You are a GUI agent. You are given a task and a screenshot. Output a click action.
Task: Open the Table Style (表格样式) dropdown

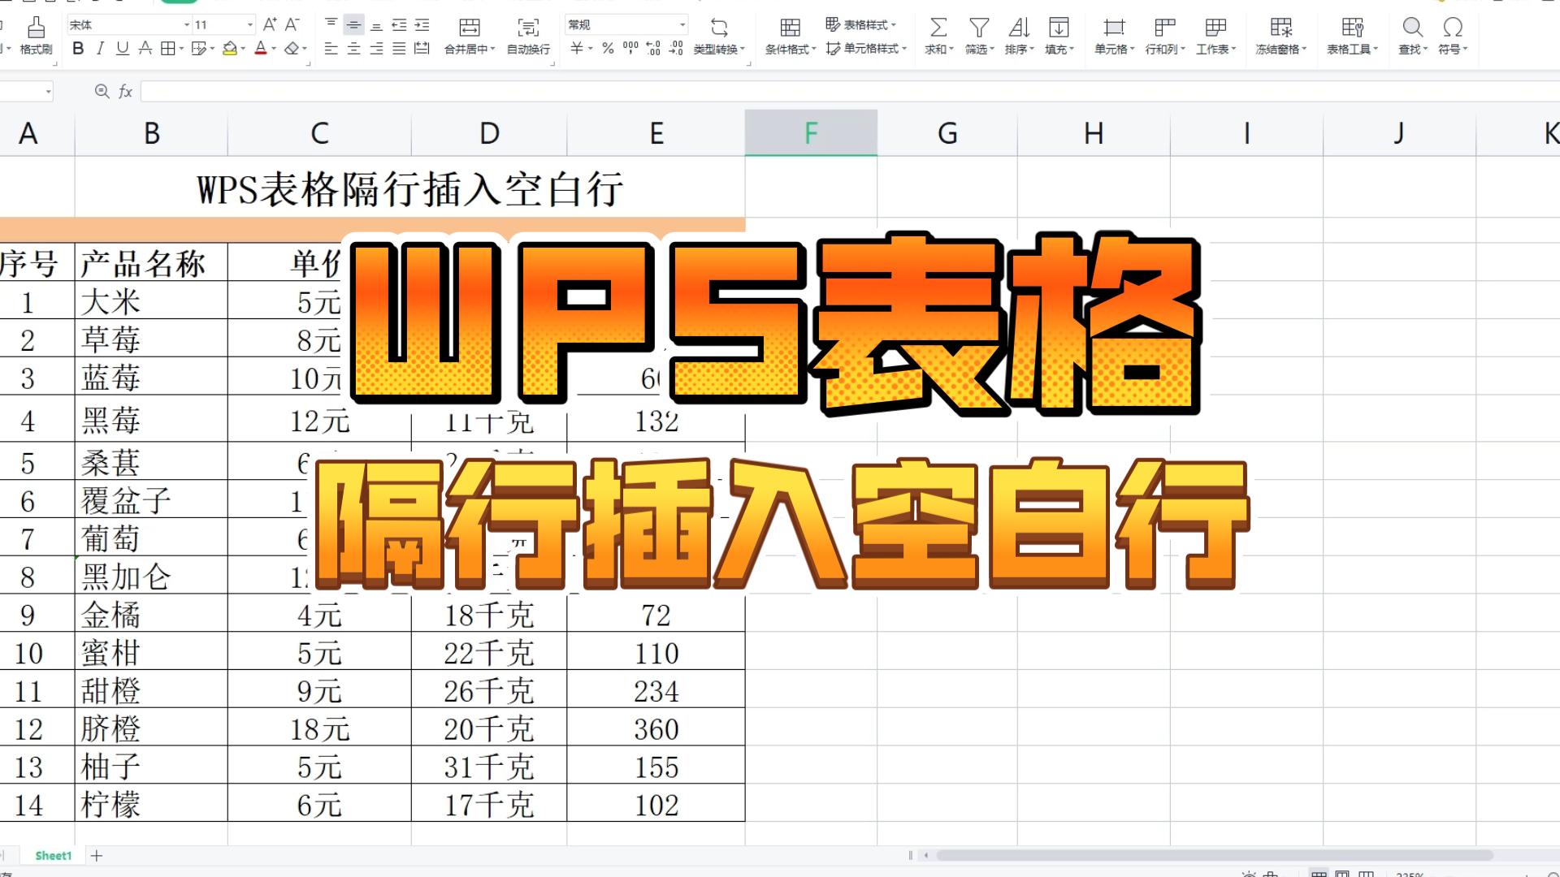tap(861, 25)
